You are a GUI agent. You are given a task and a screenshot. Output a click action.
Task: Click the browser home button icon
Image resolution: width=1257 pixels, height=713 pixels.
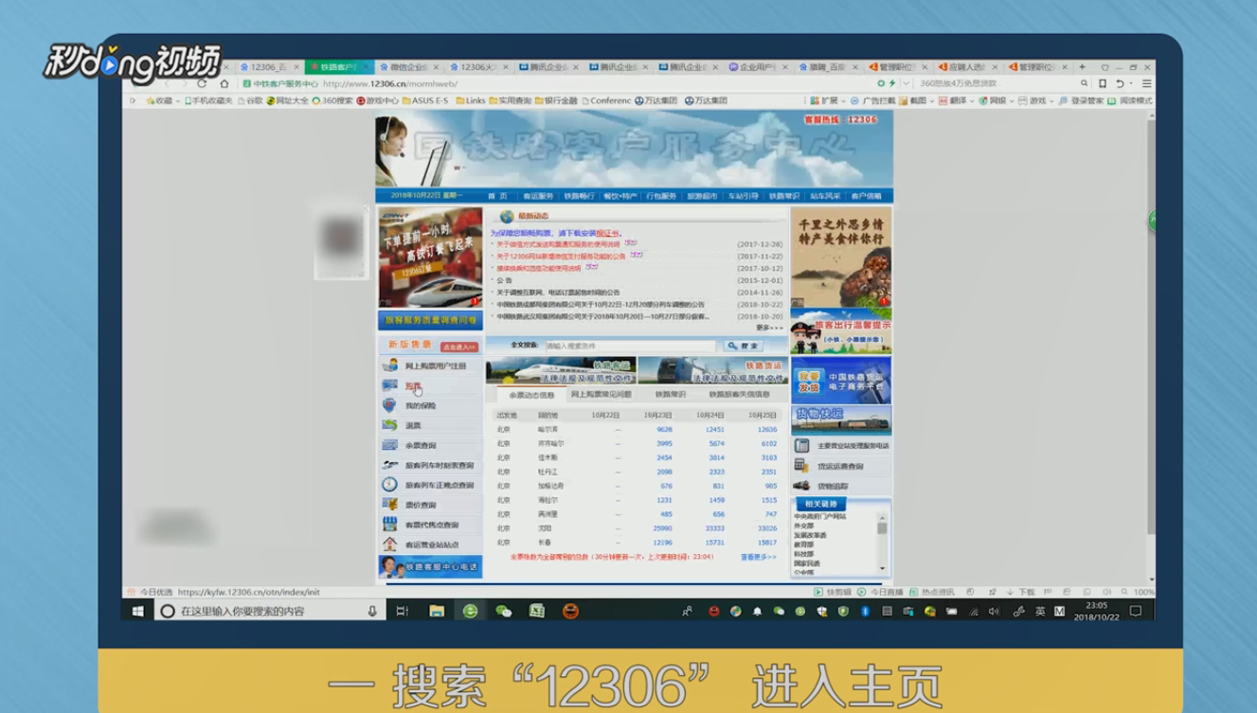coord(224,83)
